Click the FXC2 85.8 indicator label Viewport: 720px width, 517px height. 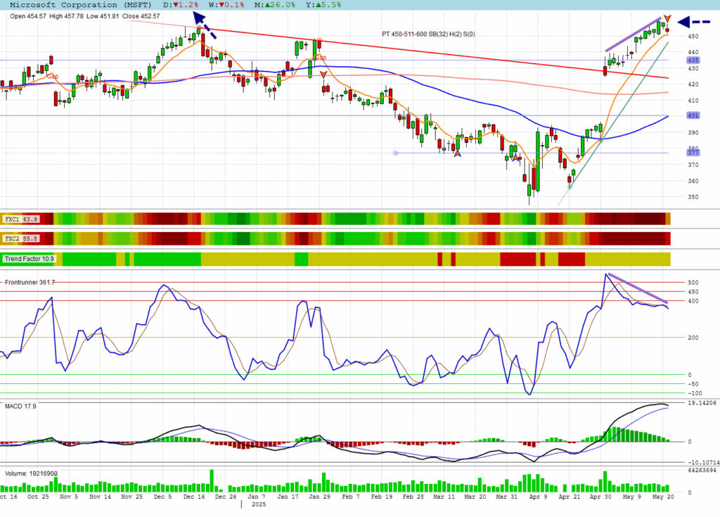[x=22, y=238]
